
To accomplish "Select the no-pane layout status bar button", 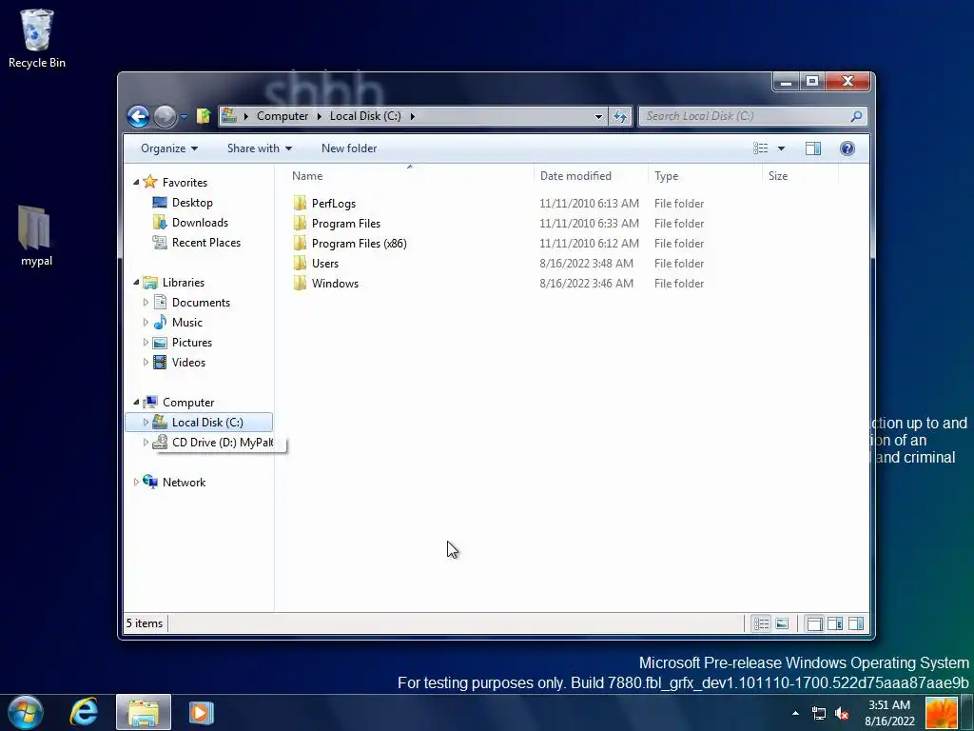I will pyautogui.click(x=814, y=623).
